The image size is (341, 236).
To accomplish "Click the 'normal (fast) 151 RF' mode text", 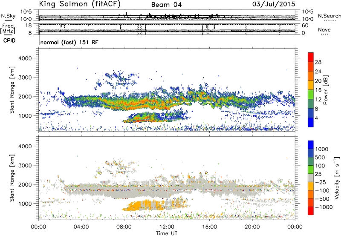I will pyautogui.click(x=69, y=42).
